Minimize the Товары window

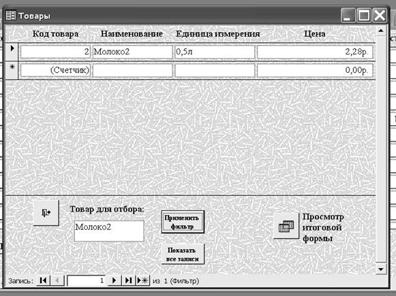348,16
